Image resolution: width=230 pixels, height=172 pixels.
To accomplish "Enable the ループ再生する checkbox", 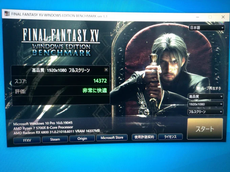I will (198, 88).
